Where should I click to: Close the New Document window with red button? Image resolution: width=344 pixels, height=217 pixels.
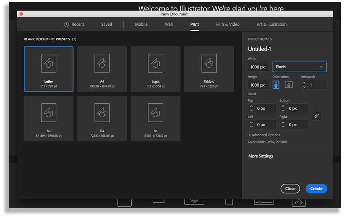21,14
